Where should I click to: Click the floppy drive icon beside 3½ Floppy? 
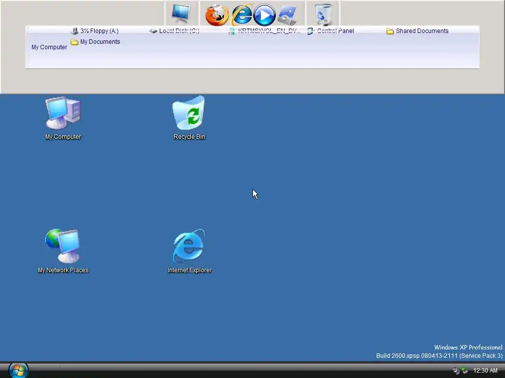[74, 31]
